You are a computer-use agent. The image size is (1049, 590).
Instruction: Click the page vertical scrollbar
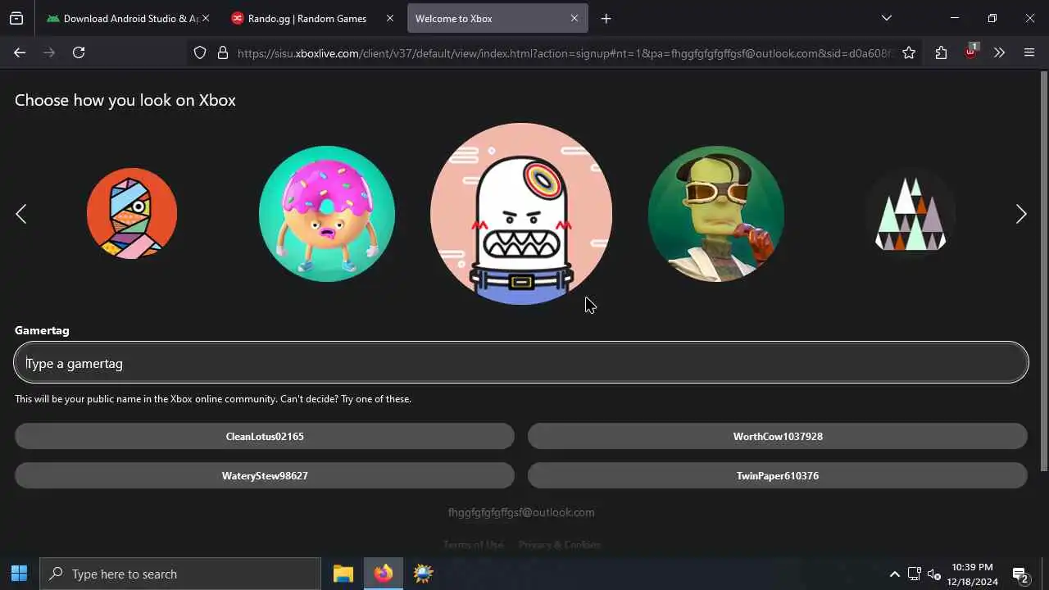pos(1043,271)
